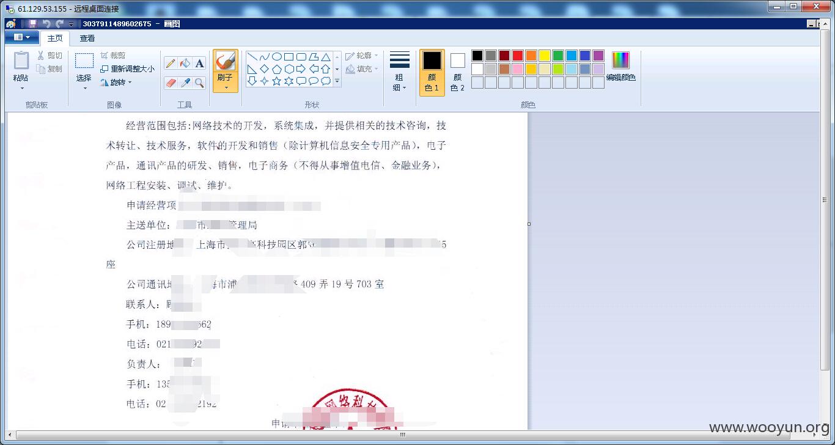The height and width of the screenshot is (445, 835).
Task: Choose the Cloud callout shape
Action: click(x=325, y=81)
